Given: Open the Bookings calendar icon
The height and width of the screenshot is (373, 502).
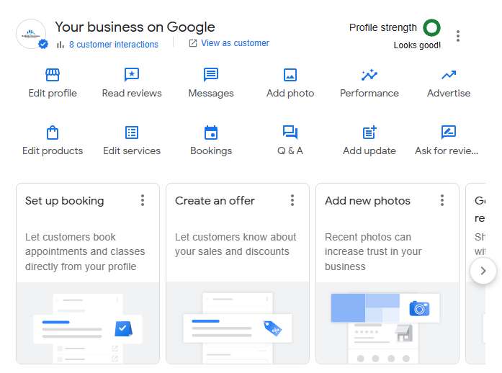Looking at the screenshot, I should pos(211,132).
